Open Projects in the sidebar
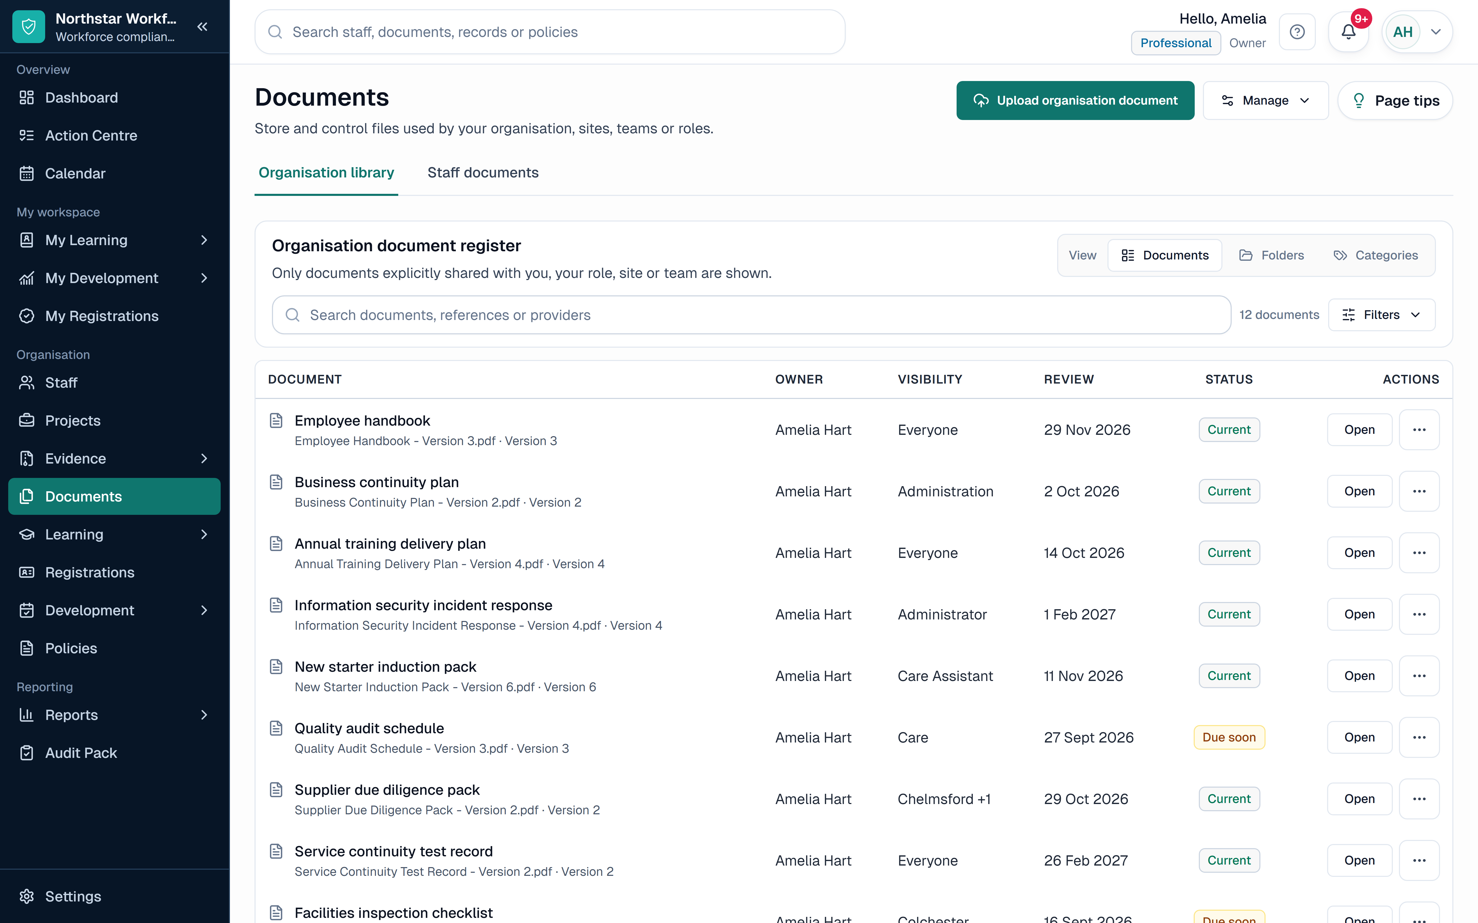The image size is (1478, 923). tap(114, 420)
